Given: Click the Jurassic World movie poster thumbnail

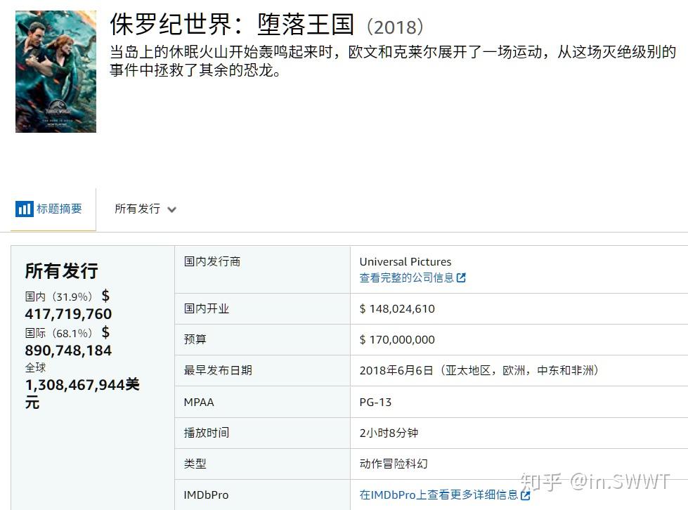Looking at the screenshot, I should [x=56, y=72].
